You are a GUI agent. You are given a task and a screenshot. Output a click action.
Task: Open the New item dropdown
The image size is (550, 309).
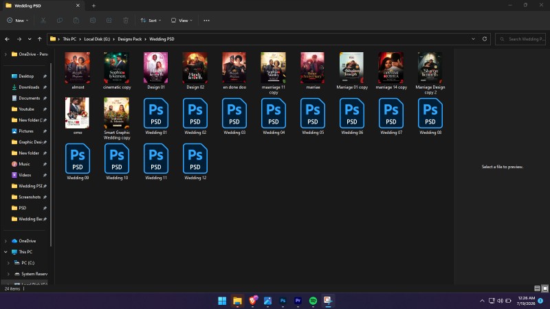point(18,21)
